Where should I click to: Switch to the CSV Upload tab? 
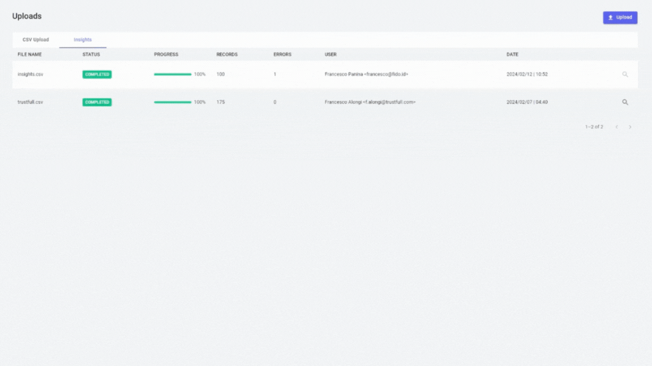tap(35, 40)
